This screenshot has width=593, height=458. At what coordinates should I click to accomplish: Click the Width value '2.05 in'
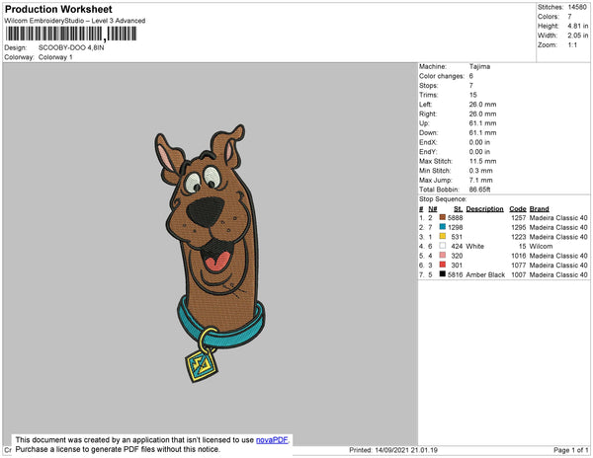[578, 36]
